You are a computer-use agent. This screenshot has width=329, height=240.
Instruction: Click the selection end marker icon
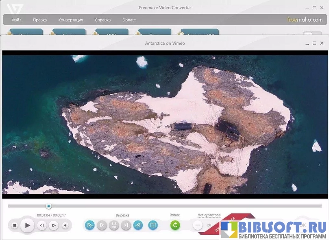[138, 225]
